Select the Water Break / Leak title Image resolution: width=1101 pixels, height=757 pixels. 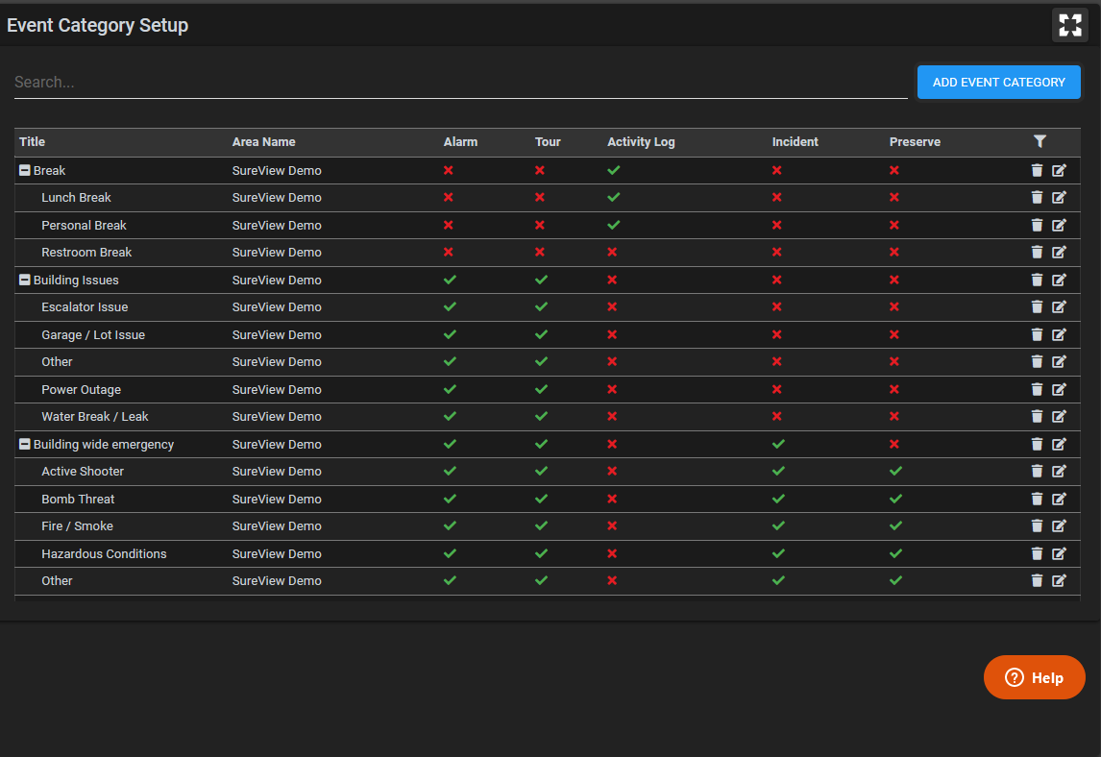(95, 416)
